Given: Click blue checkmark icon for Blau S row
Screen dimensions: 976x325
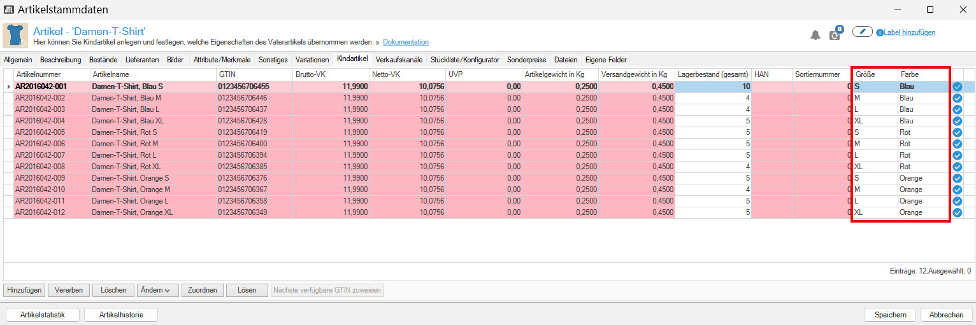Looking at the screenshot, I should pos(957,86).
